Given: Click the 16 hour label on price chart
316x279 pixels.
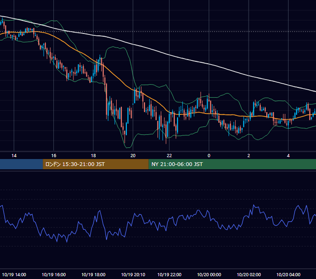Looking at the screenshot, I should [x=53, y=156].
